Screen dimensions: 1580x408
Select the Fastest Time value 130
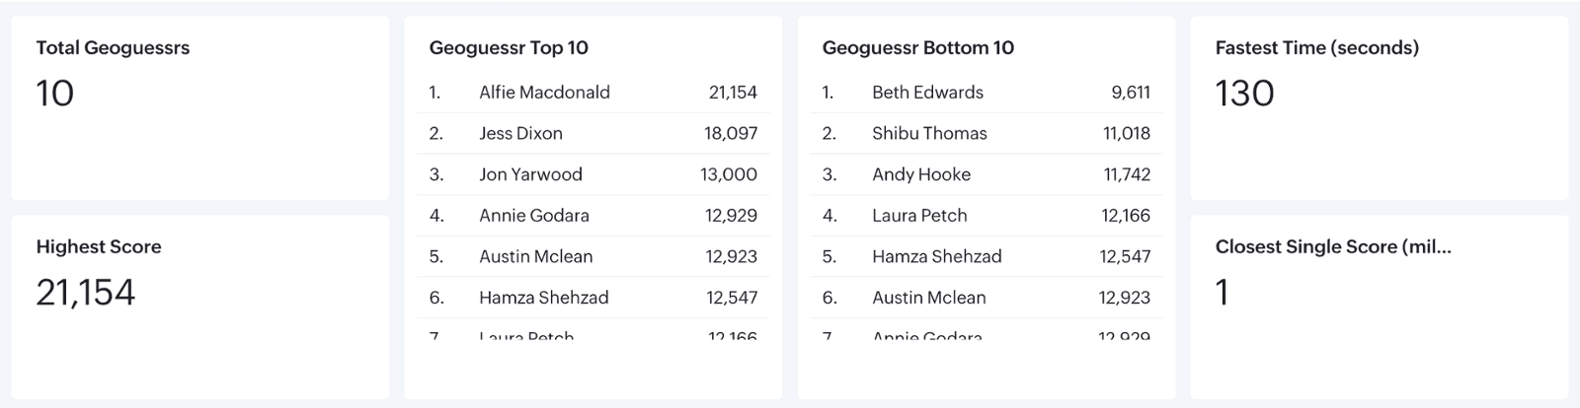(x=1245, y=94)
